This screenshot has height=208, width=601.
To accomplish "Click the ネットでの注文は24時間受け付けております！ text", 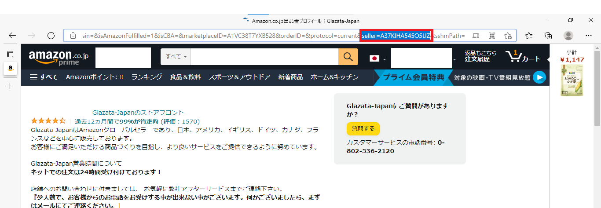I will (96, 172).
